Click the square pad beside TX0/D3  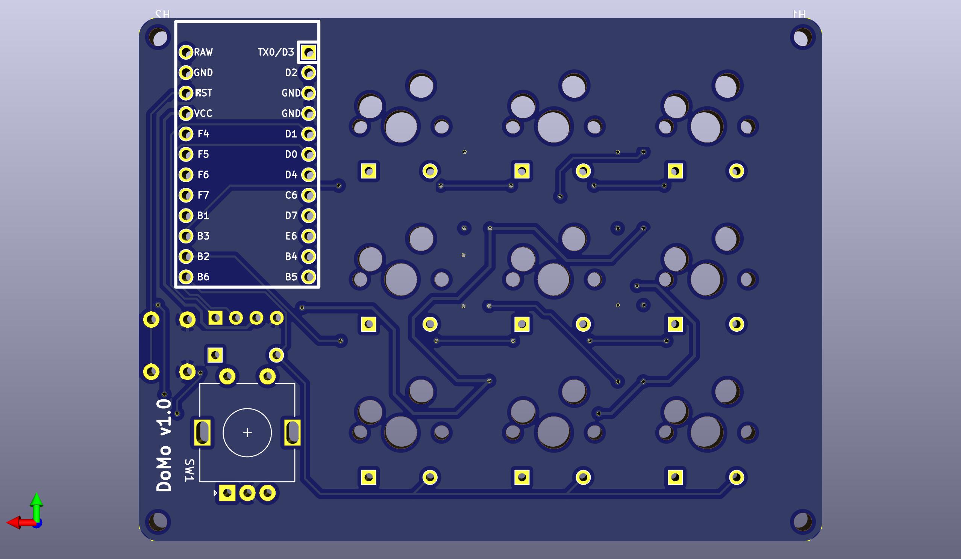[x=309, y=52]
